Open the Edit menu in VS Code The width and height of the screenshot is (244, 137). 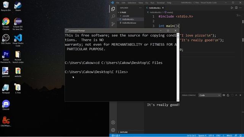124,3
